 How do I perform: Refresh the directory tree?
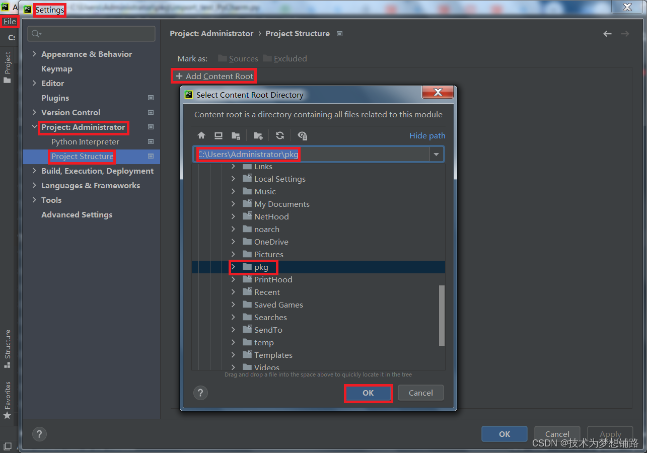(280, 135)
